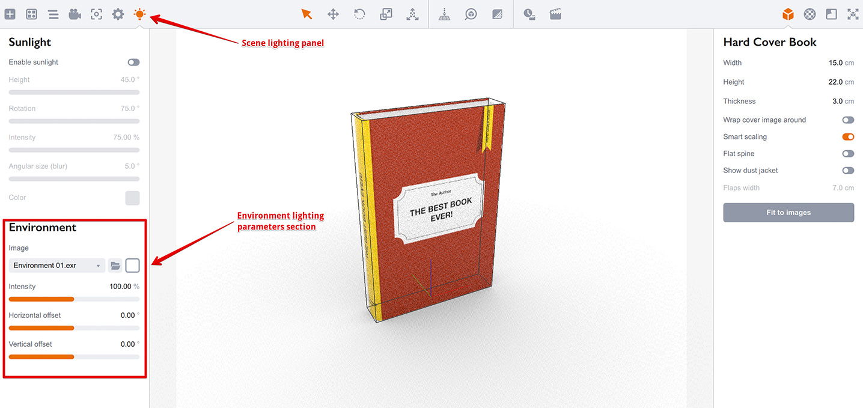This screenshot has height=408, width=863.
Task: Activate the move tool
Action: pyautogui.click(x=333, y=14)
